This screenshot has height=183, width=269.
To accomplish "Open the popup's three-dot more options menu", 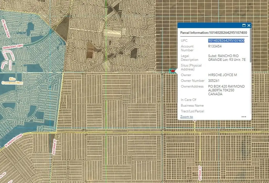I will click(244, 117).
